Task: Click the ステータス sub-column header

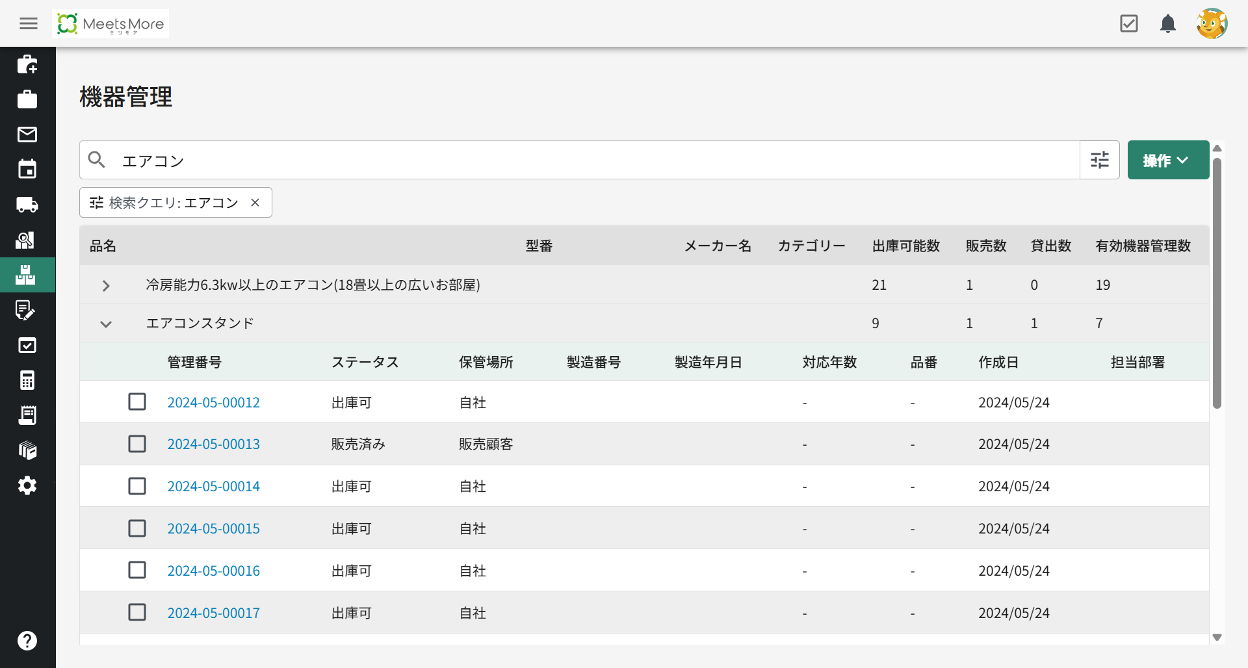Action: point(365,362)
